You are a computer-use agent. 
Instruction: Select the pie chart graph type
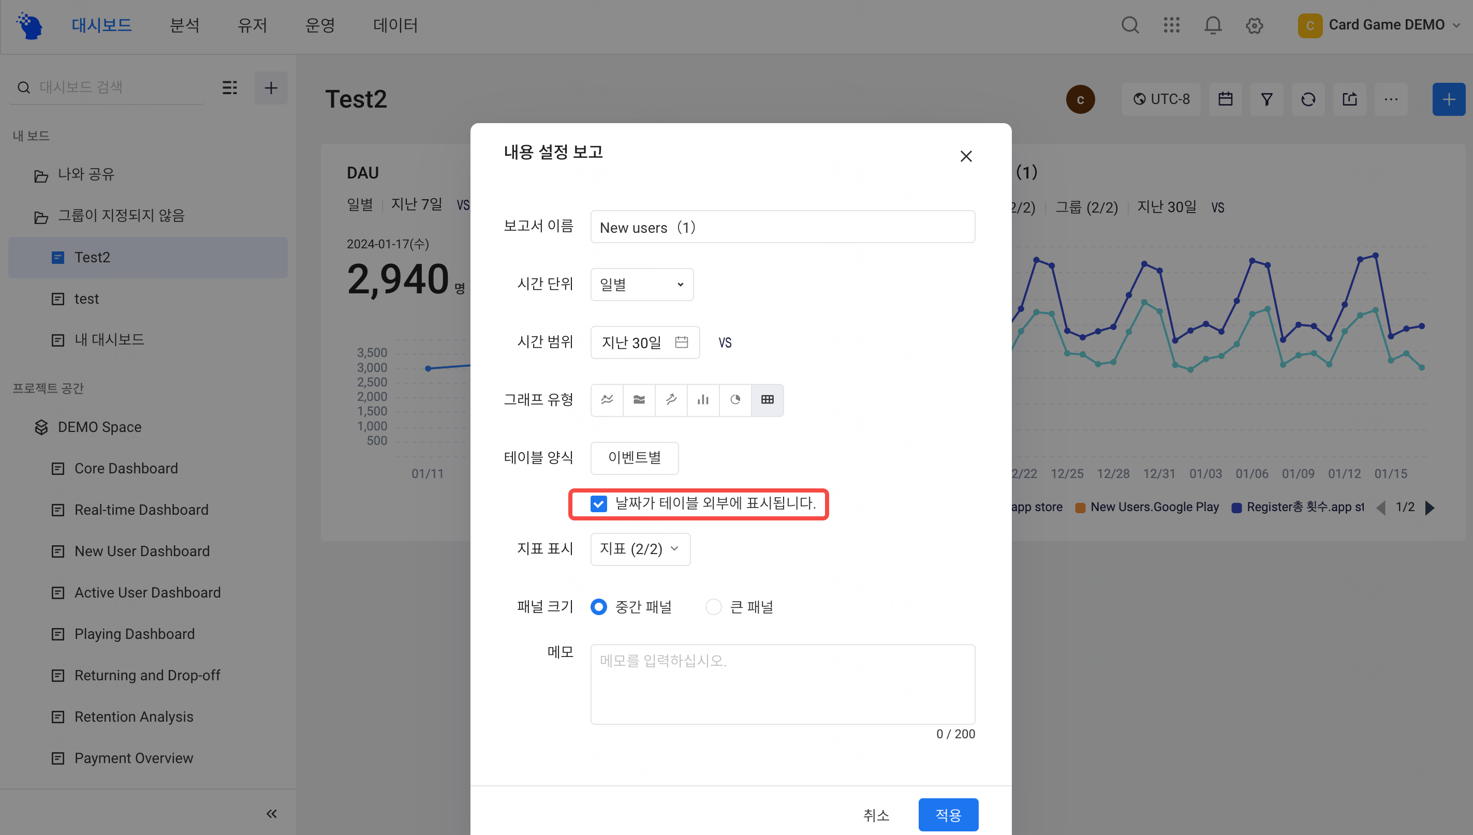[735, 400]
